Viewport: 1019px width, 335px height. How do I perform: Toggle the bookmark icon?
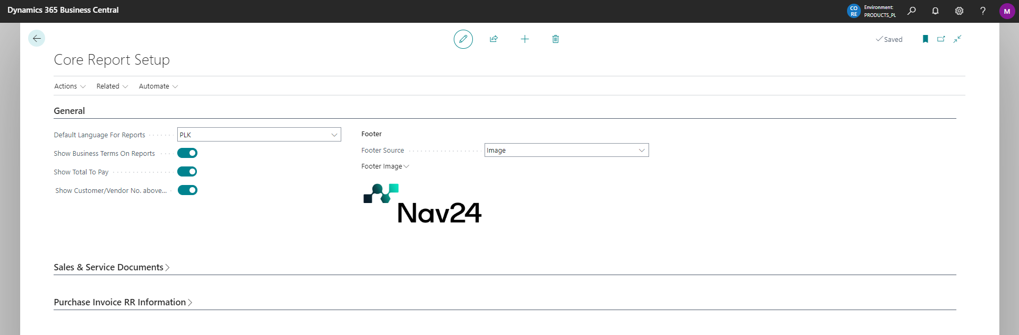pos(926,39)
